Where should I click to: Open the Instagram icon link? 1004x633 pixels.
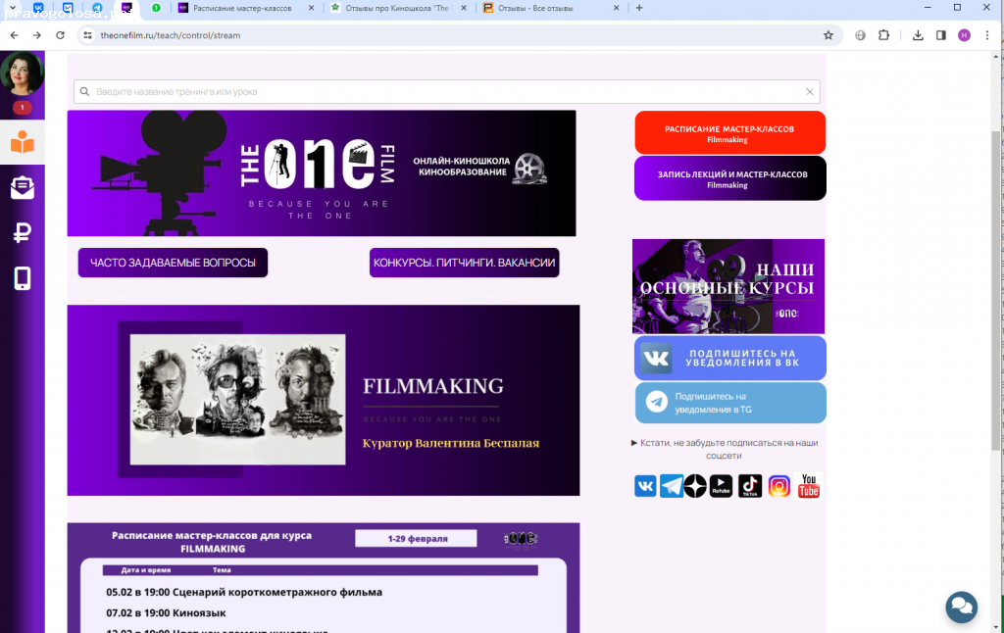coord(779,486)
